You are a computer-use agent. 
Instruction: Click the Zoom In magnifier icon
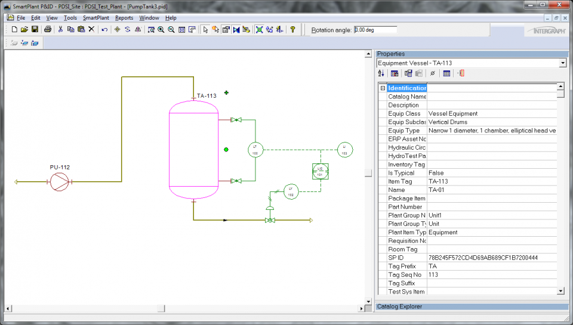[161, 29]
